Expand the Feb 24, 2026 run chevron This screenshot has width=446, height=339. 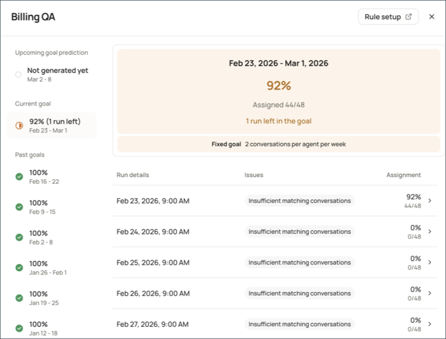(430, 231)
